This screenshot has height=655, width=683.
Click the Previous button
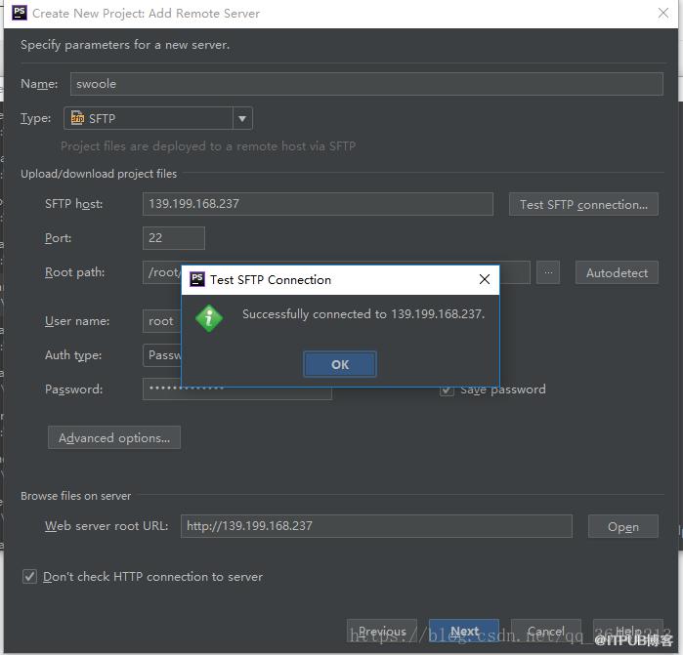tap(382, 631)
